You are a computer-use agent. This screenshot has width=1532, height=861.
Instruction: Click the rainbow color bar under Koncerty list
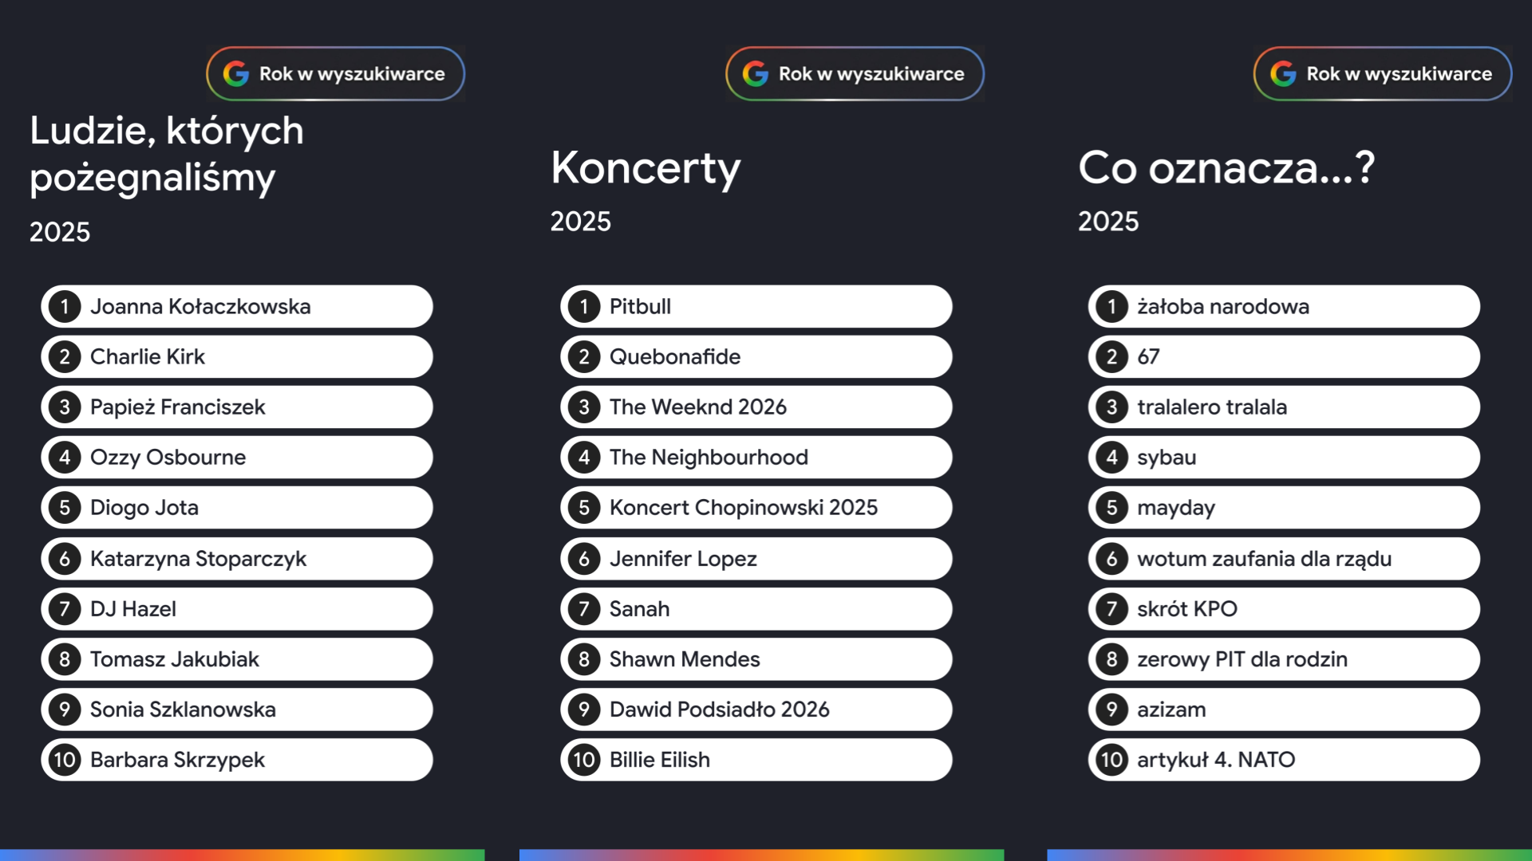(x=761, y=855)
